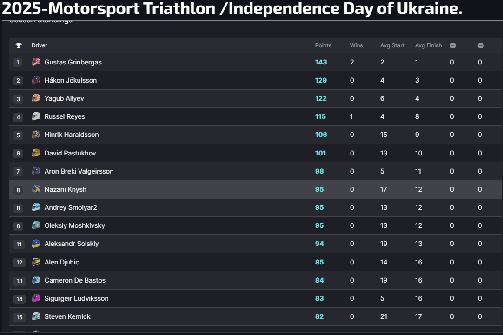Click the minus circle icon column header
The height and width of the screenshot is (335, 503).
(453, 45)
